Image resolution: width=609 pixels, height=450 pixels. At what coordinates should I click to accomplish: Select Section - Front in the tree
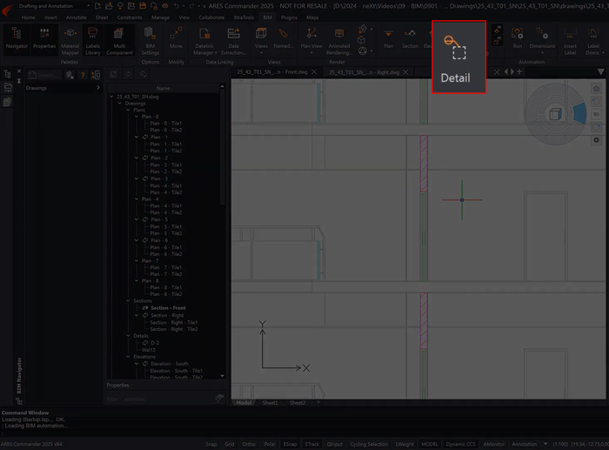click(x=168, y=308)
